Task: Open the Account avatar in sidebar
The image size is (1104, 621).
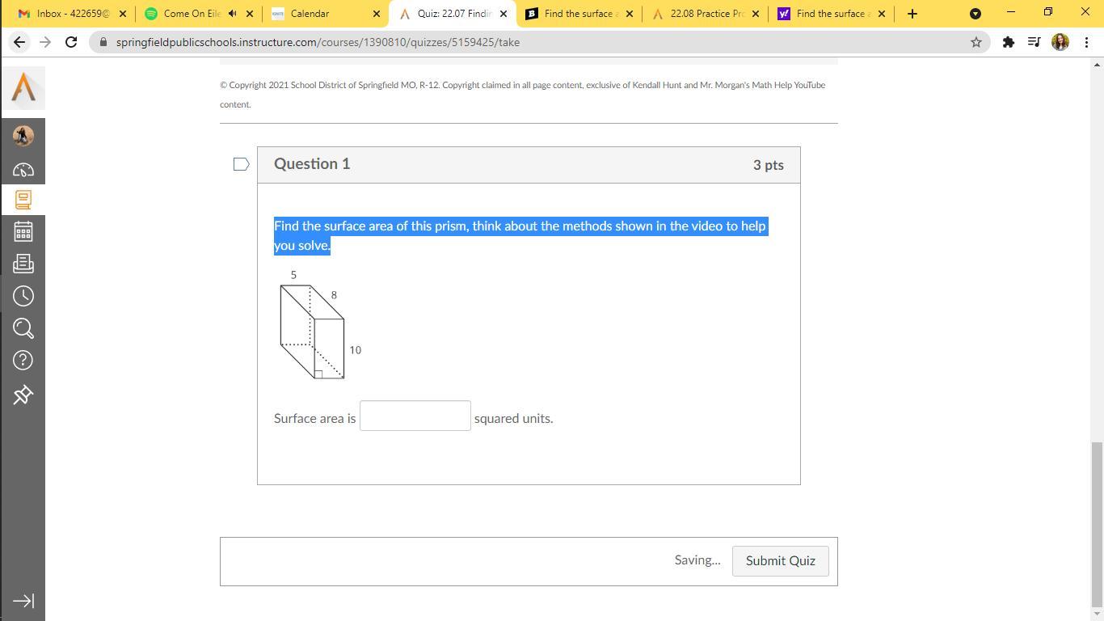Action: (23, 135)
